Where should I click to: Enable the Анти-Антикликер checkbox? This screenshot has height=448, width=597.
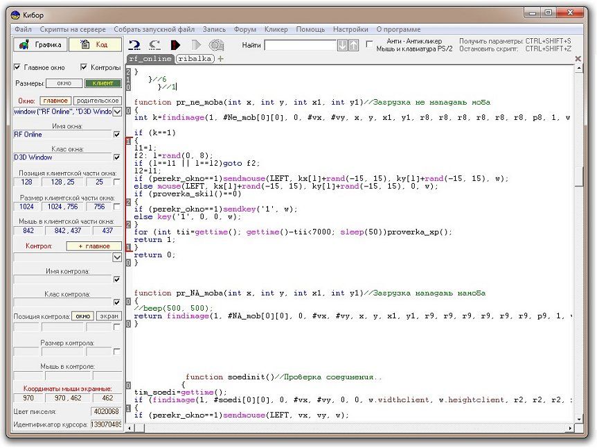(368, 45)
